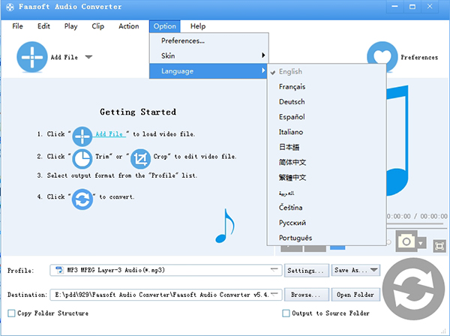
Task: Click the Faasoft app logo in title bar
Action: [x=10, y=7]
